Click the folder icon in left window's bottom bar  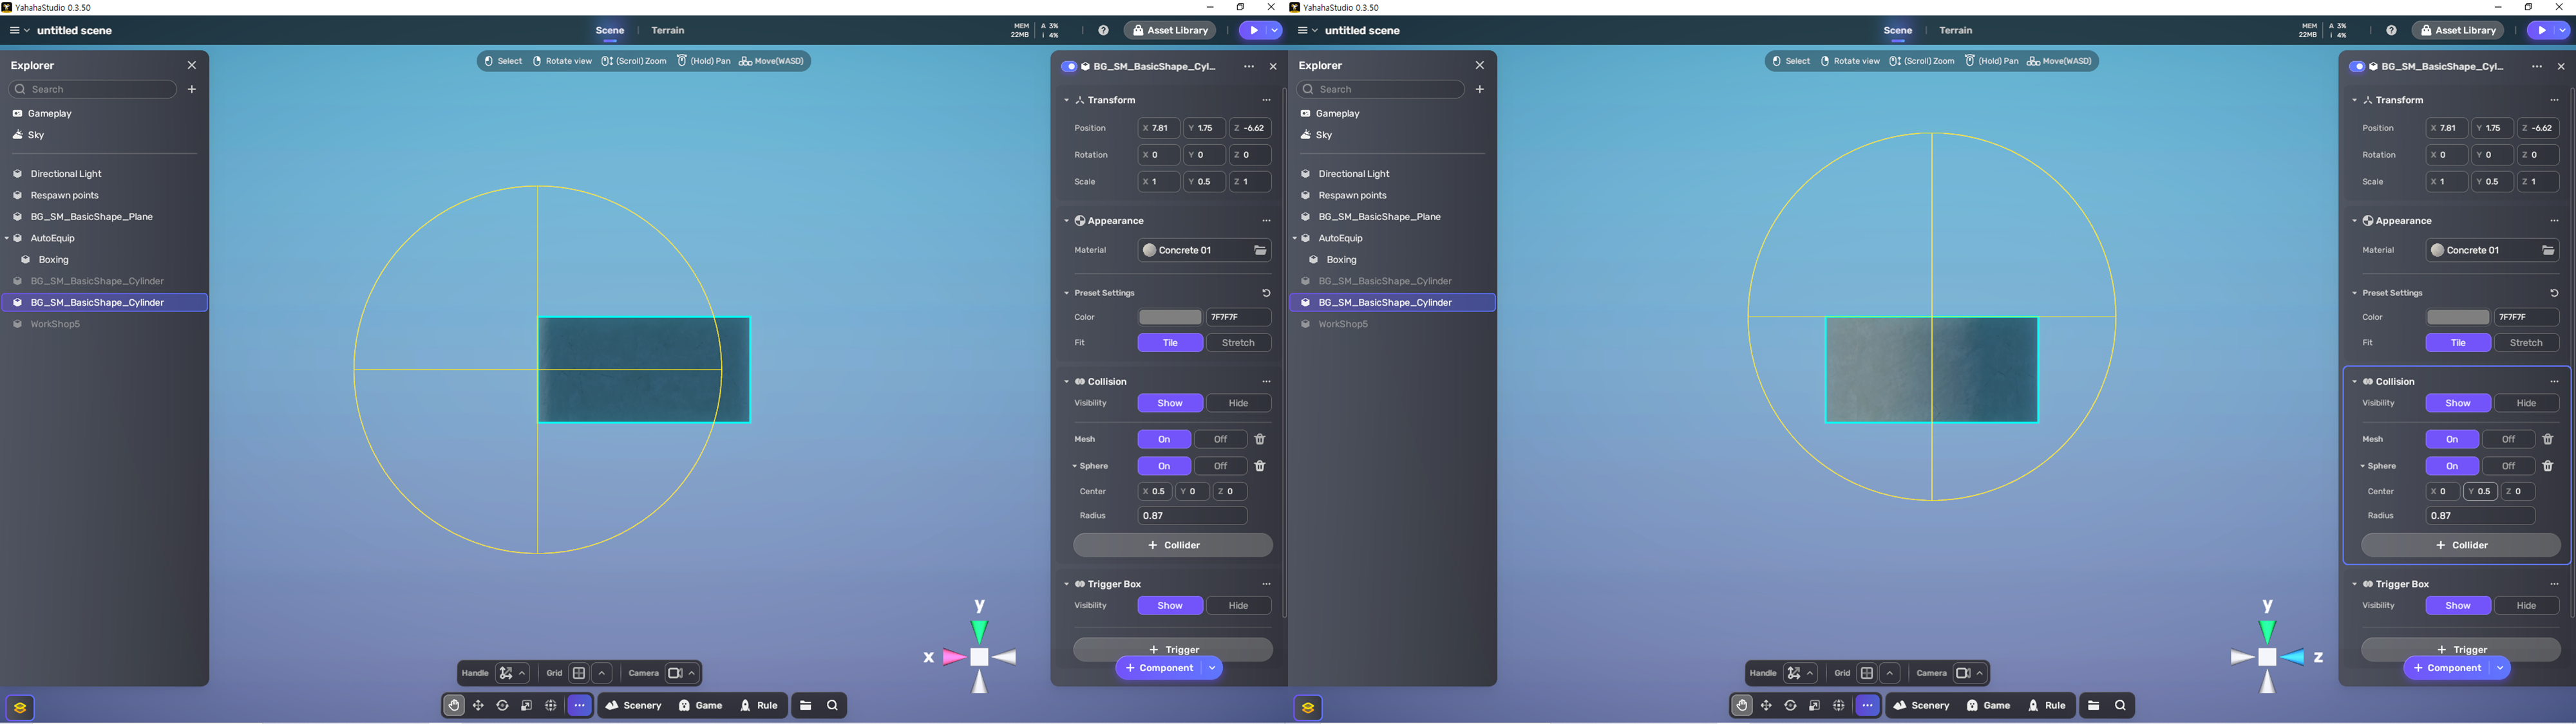click(x=806, y=706)
